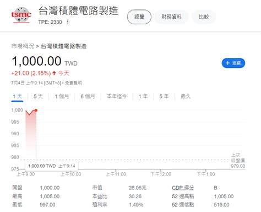Screen dimensions: 261x212
Task: Click the 上午10:00 time axis label
Action: tap(70, 174)
